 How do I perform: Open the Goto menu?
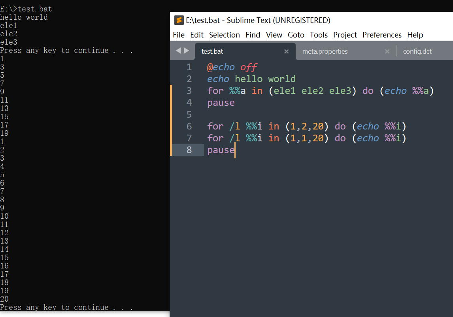tap(296, 35)
